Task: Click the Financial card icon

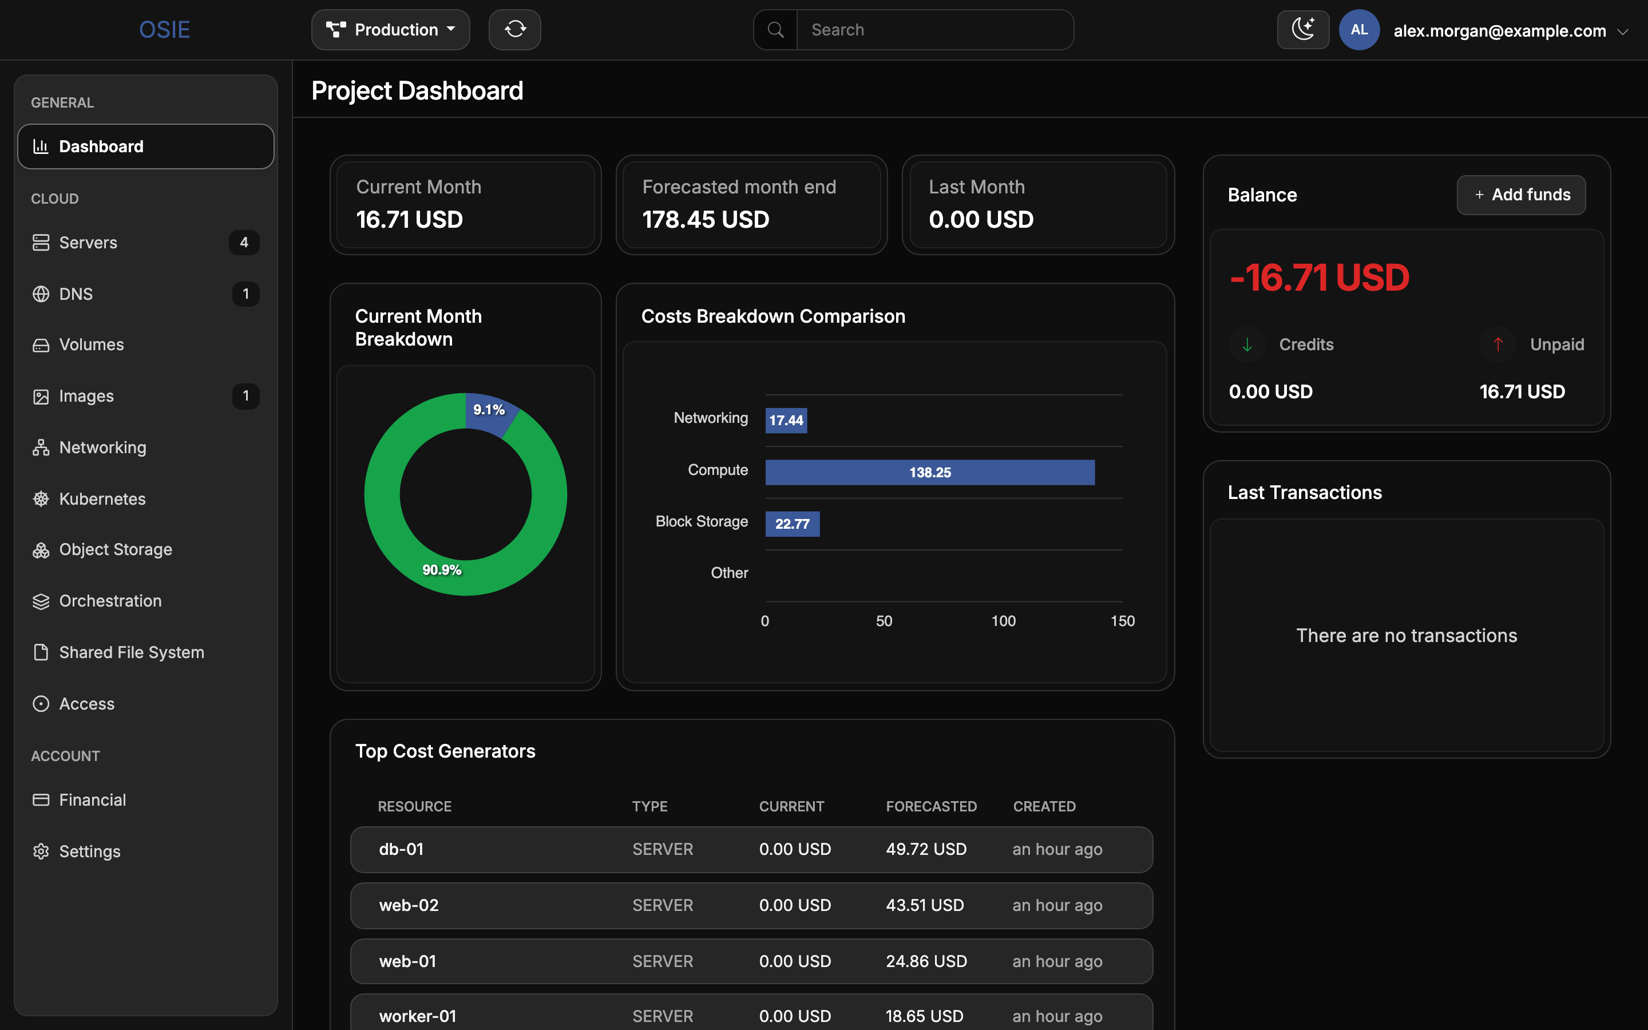Action: (41, 800)
